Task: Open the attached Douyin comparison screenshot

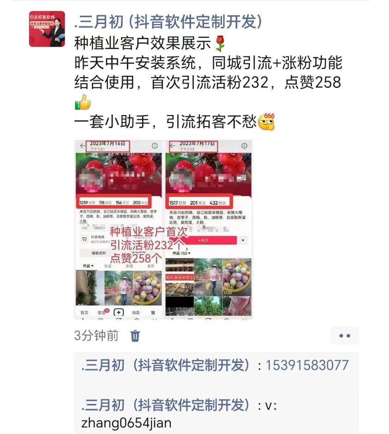Action: click(163, 229)
